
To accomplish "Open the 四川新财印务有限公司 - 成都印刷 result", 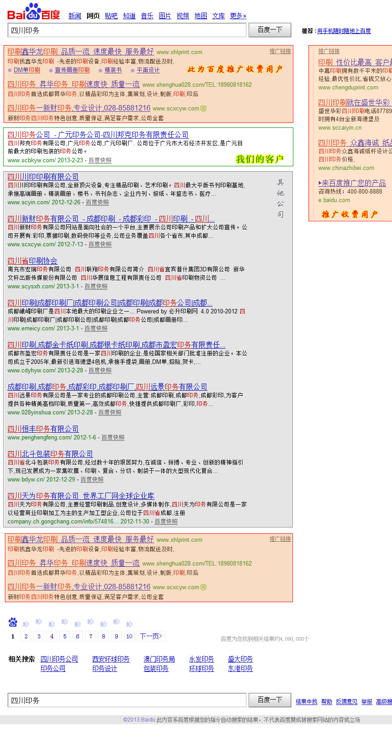I will point(111,219).
